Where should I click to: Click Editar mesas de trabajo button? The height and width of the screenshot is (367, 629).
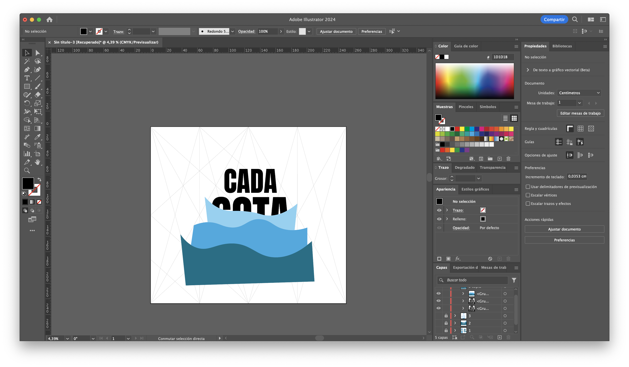pyautogui.click(x=580, y=113)
